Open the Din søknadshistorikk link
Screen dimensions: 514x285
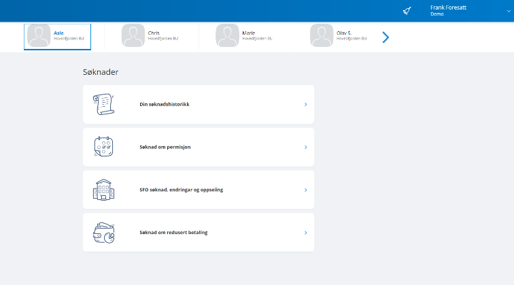(164, 105)
